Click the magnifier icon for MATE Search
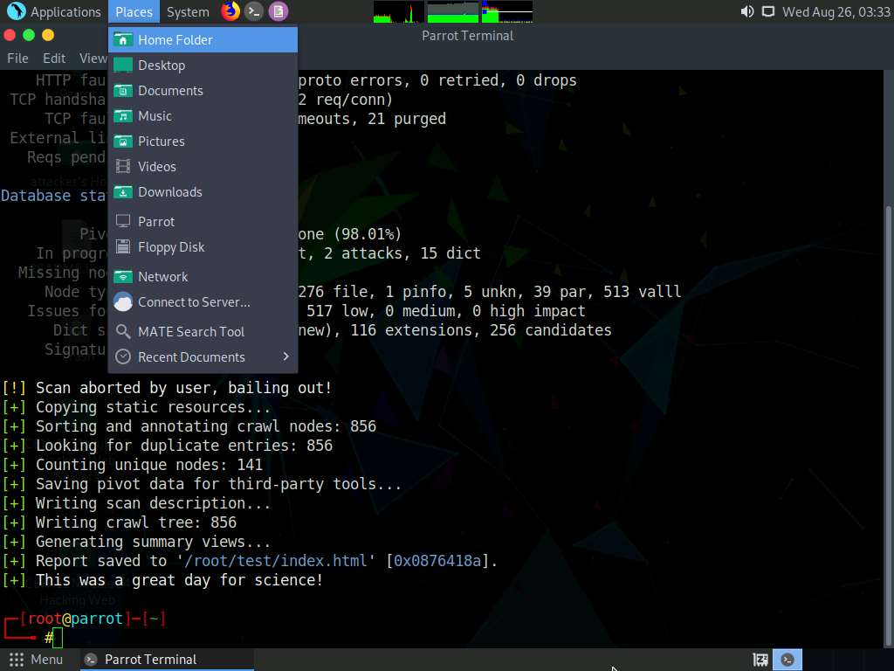Image resolution: width=894 pixels, height=671 pixels. pyautogui.click(x=122, y=331)
